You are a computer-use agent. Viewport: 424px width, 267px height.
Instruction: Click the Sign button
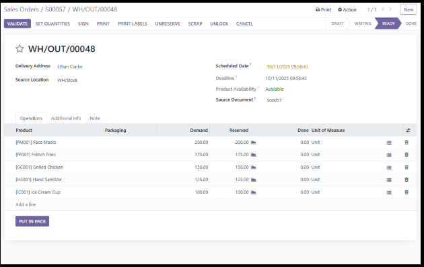coord(83,24)
